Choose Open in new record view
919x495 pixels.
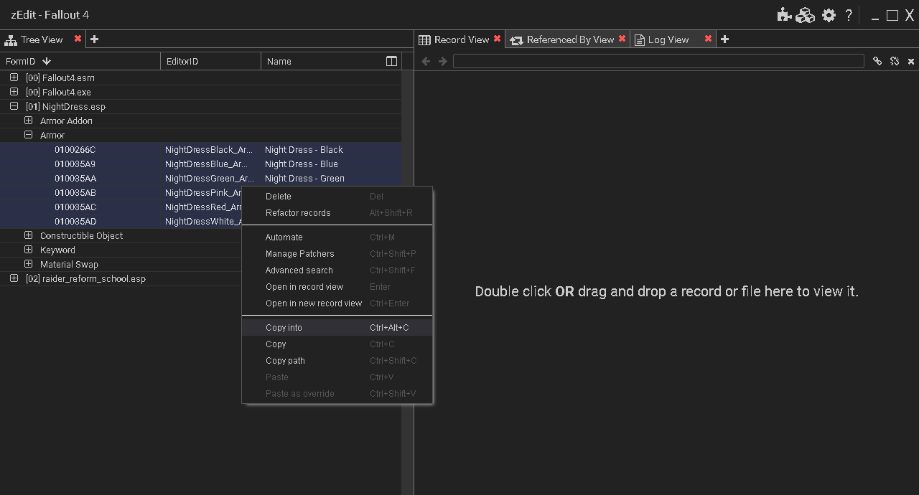click(x=337, y=303)
